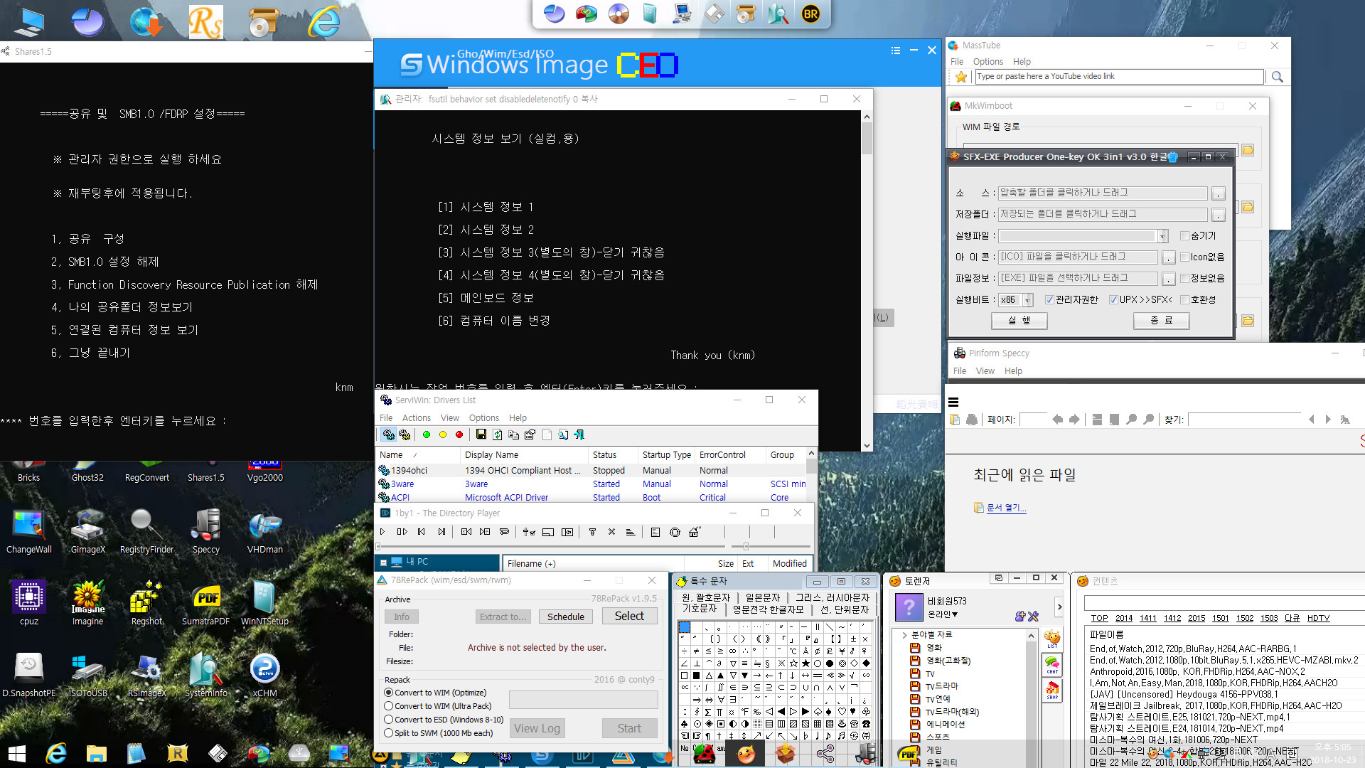1365x768 pixels.
Task: Open 실행파일 dropdown in SFX-EXE Producer
Action: [x=1162, y=236]
